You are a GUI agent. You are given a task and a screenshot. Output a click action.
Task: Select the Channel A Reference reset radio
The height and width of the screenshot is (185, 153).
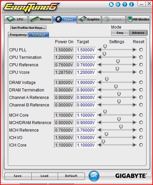point(141,97)
